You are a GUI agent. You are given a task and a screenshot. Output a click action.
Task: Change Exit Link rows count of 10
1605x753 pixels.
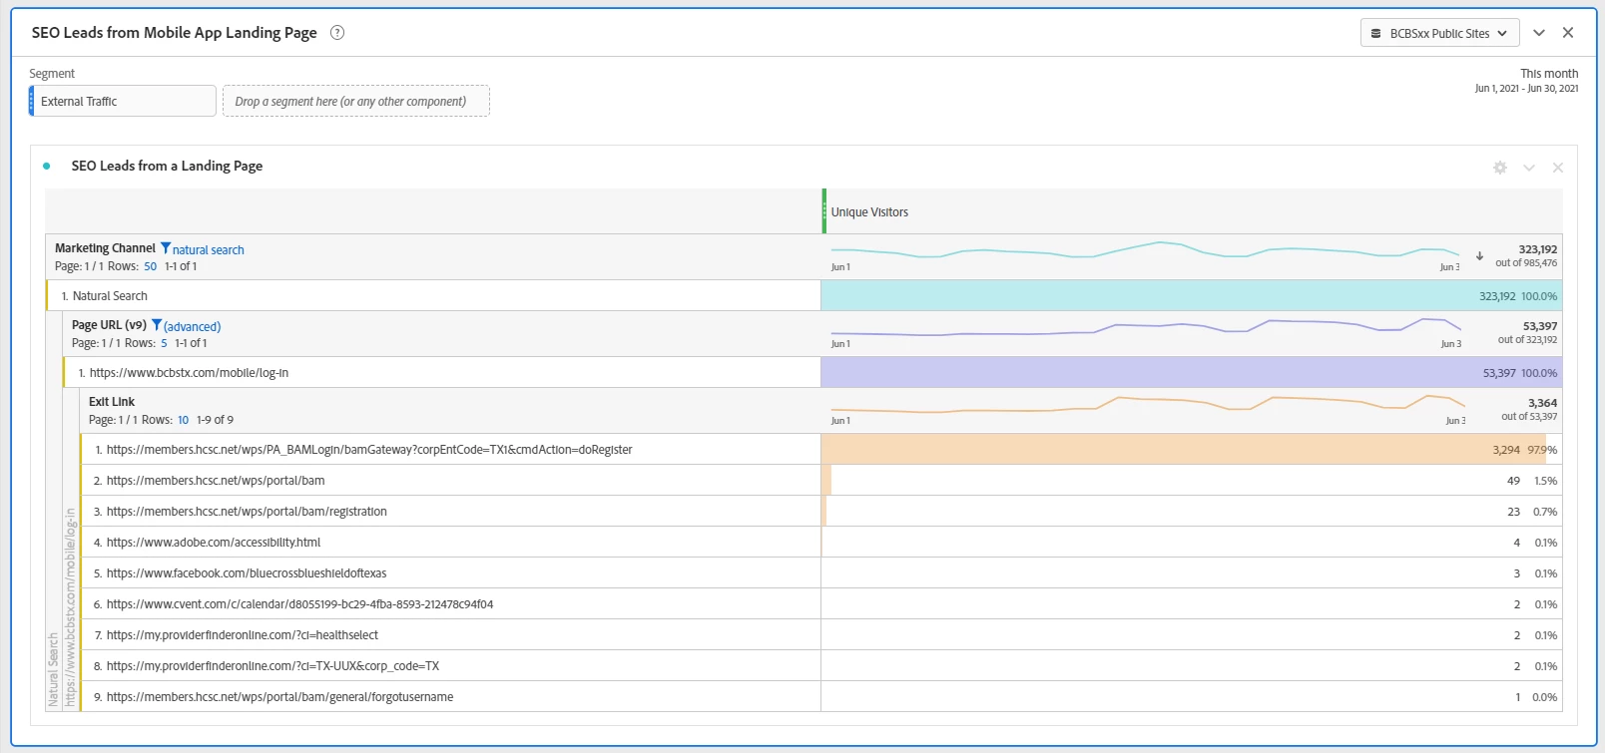click(184, 420)
